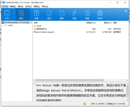Sort by the 类型 column header
The width and height of the screenshot is (130, 107).
click(115, 23)
